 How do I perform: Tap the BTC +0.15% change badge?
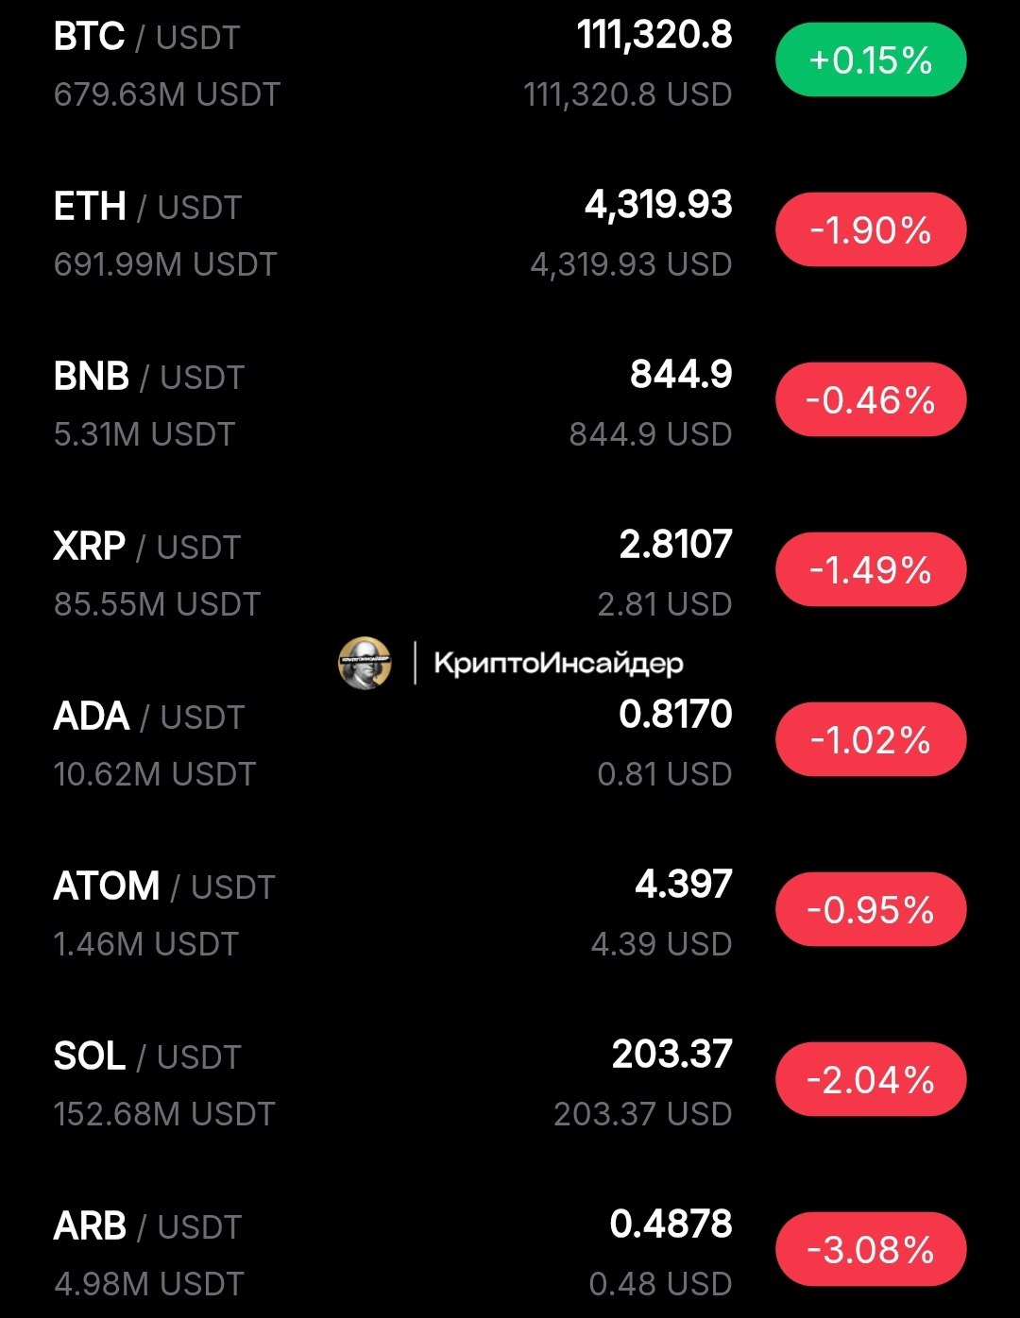(871, 60)
